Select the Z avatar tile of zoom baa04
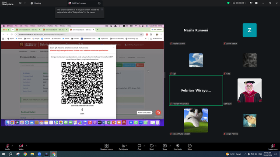This screenshot has height=157, width=280. [250, 30]
